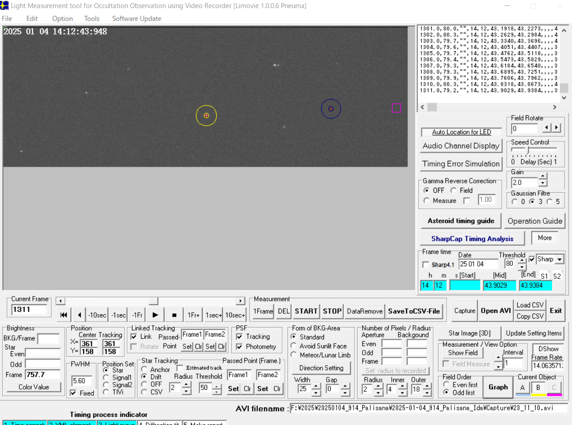Open the Tools menu
The image size is (572, 425).
point(92,18)
